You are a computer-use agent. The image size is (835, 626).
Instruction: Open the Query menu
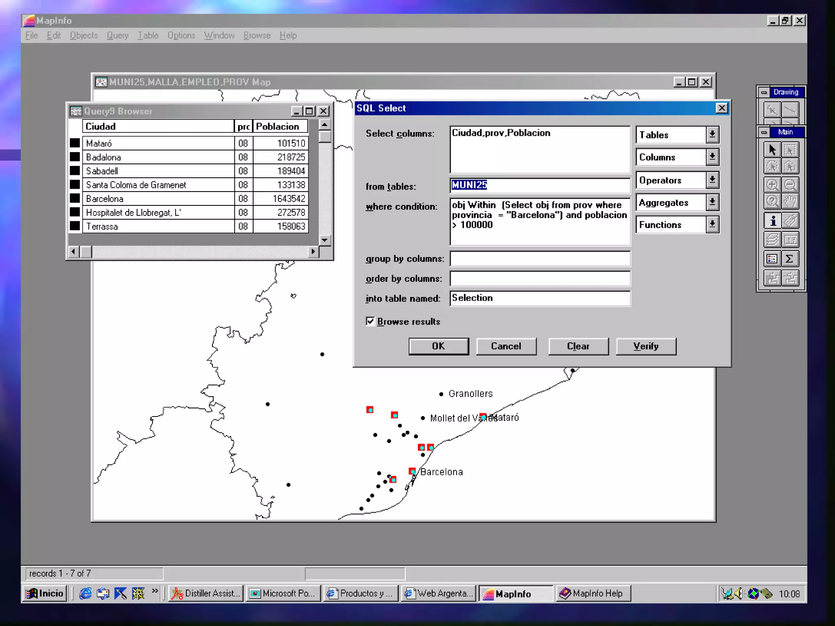(117, 35)
